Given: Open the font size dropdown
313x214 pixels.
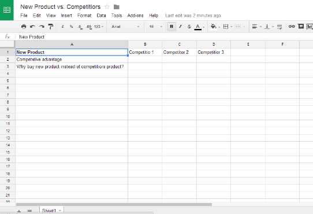Looking at the screenshot, I should tap(156, 27).
